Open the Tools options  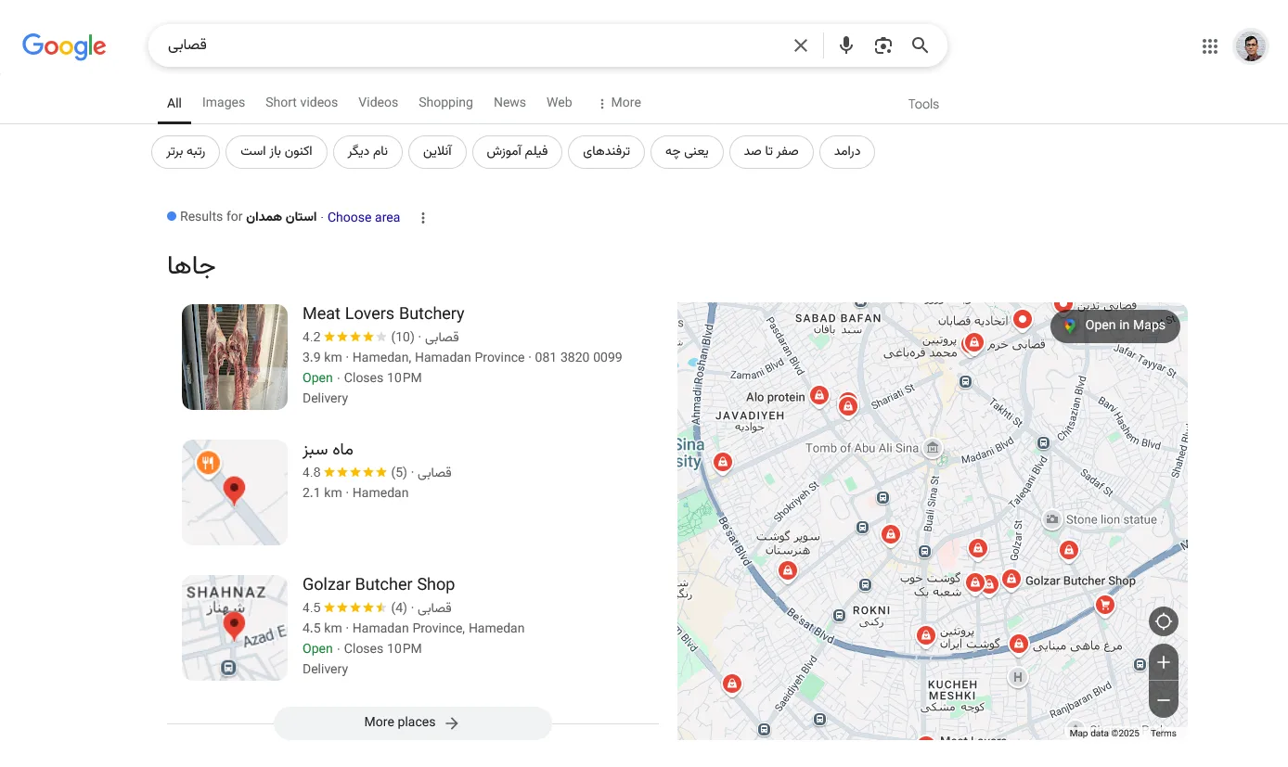tap(923, 104)
